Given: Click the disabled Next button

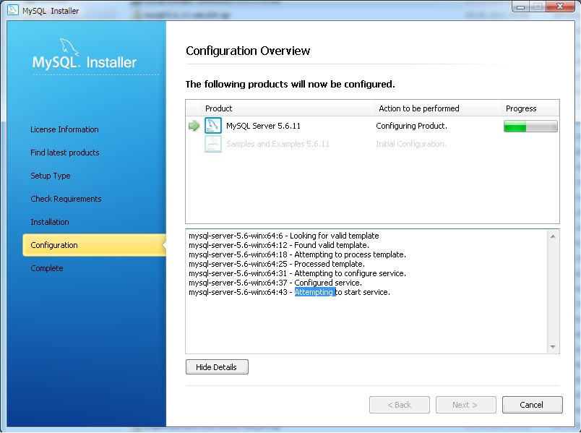Looking at the screenshot, I should [466, 405].
